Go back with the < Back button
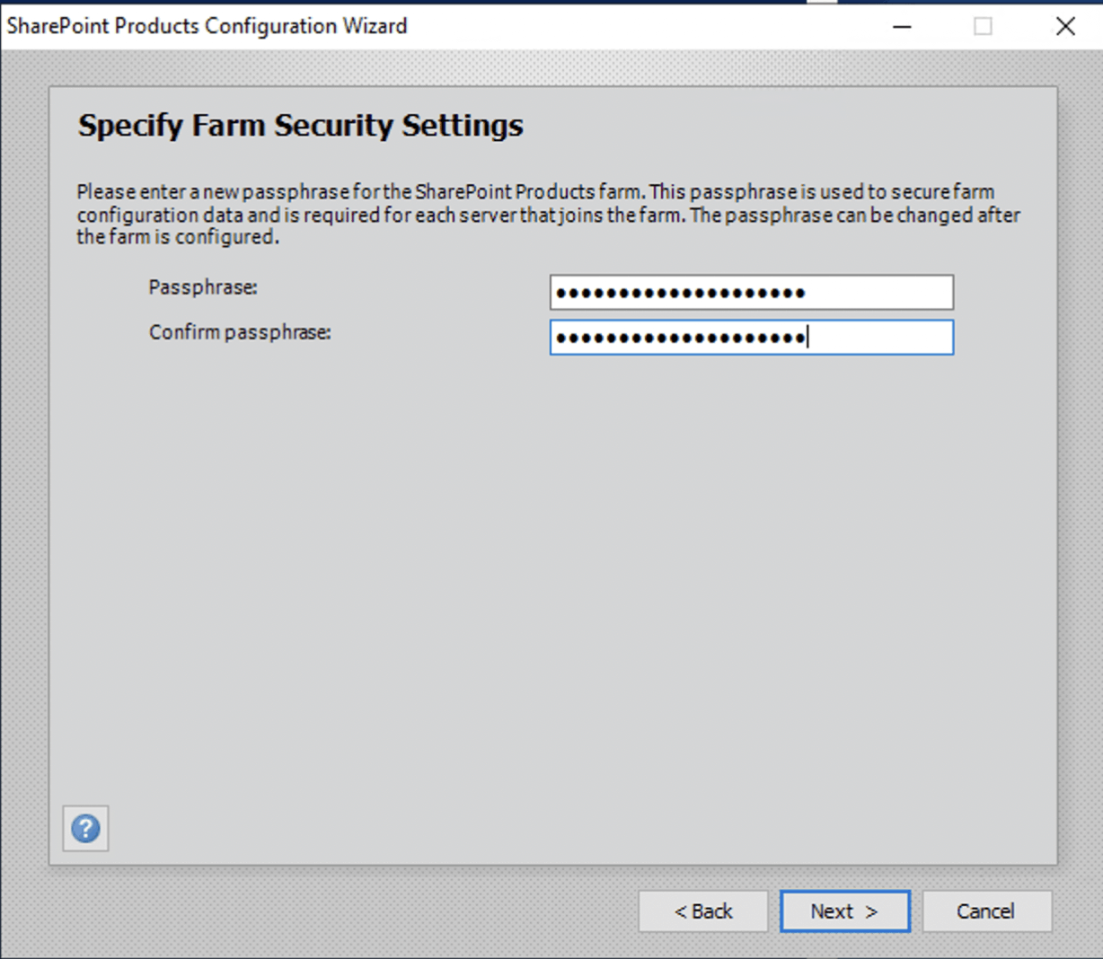The image size is (1103, 959). (x=703, y=911)
